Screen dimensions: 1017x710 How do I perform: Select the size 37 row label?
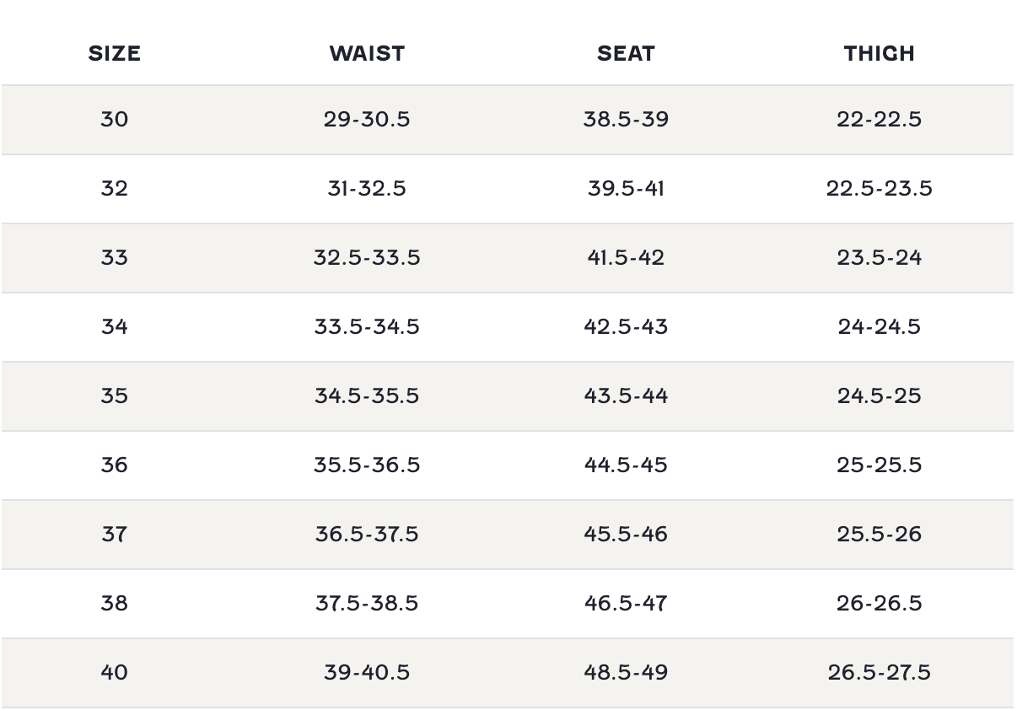[x=114, y=534]
